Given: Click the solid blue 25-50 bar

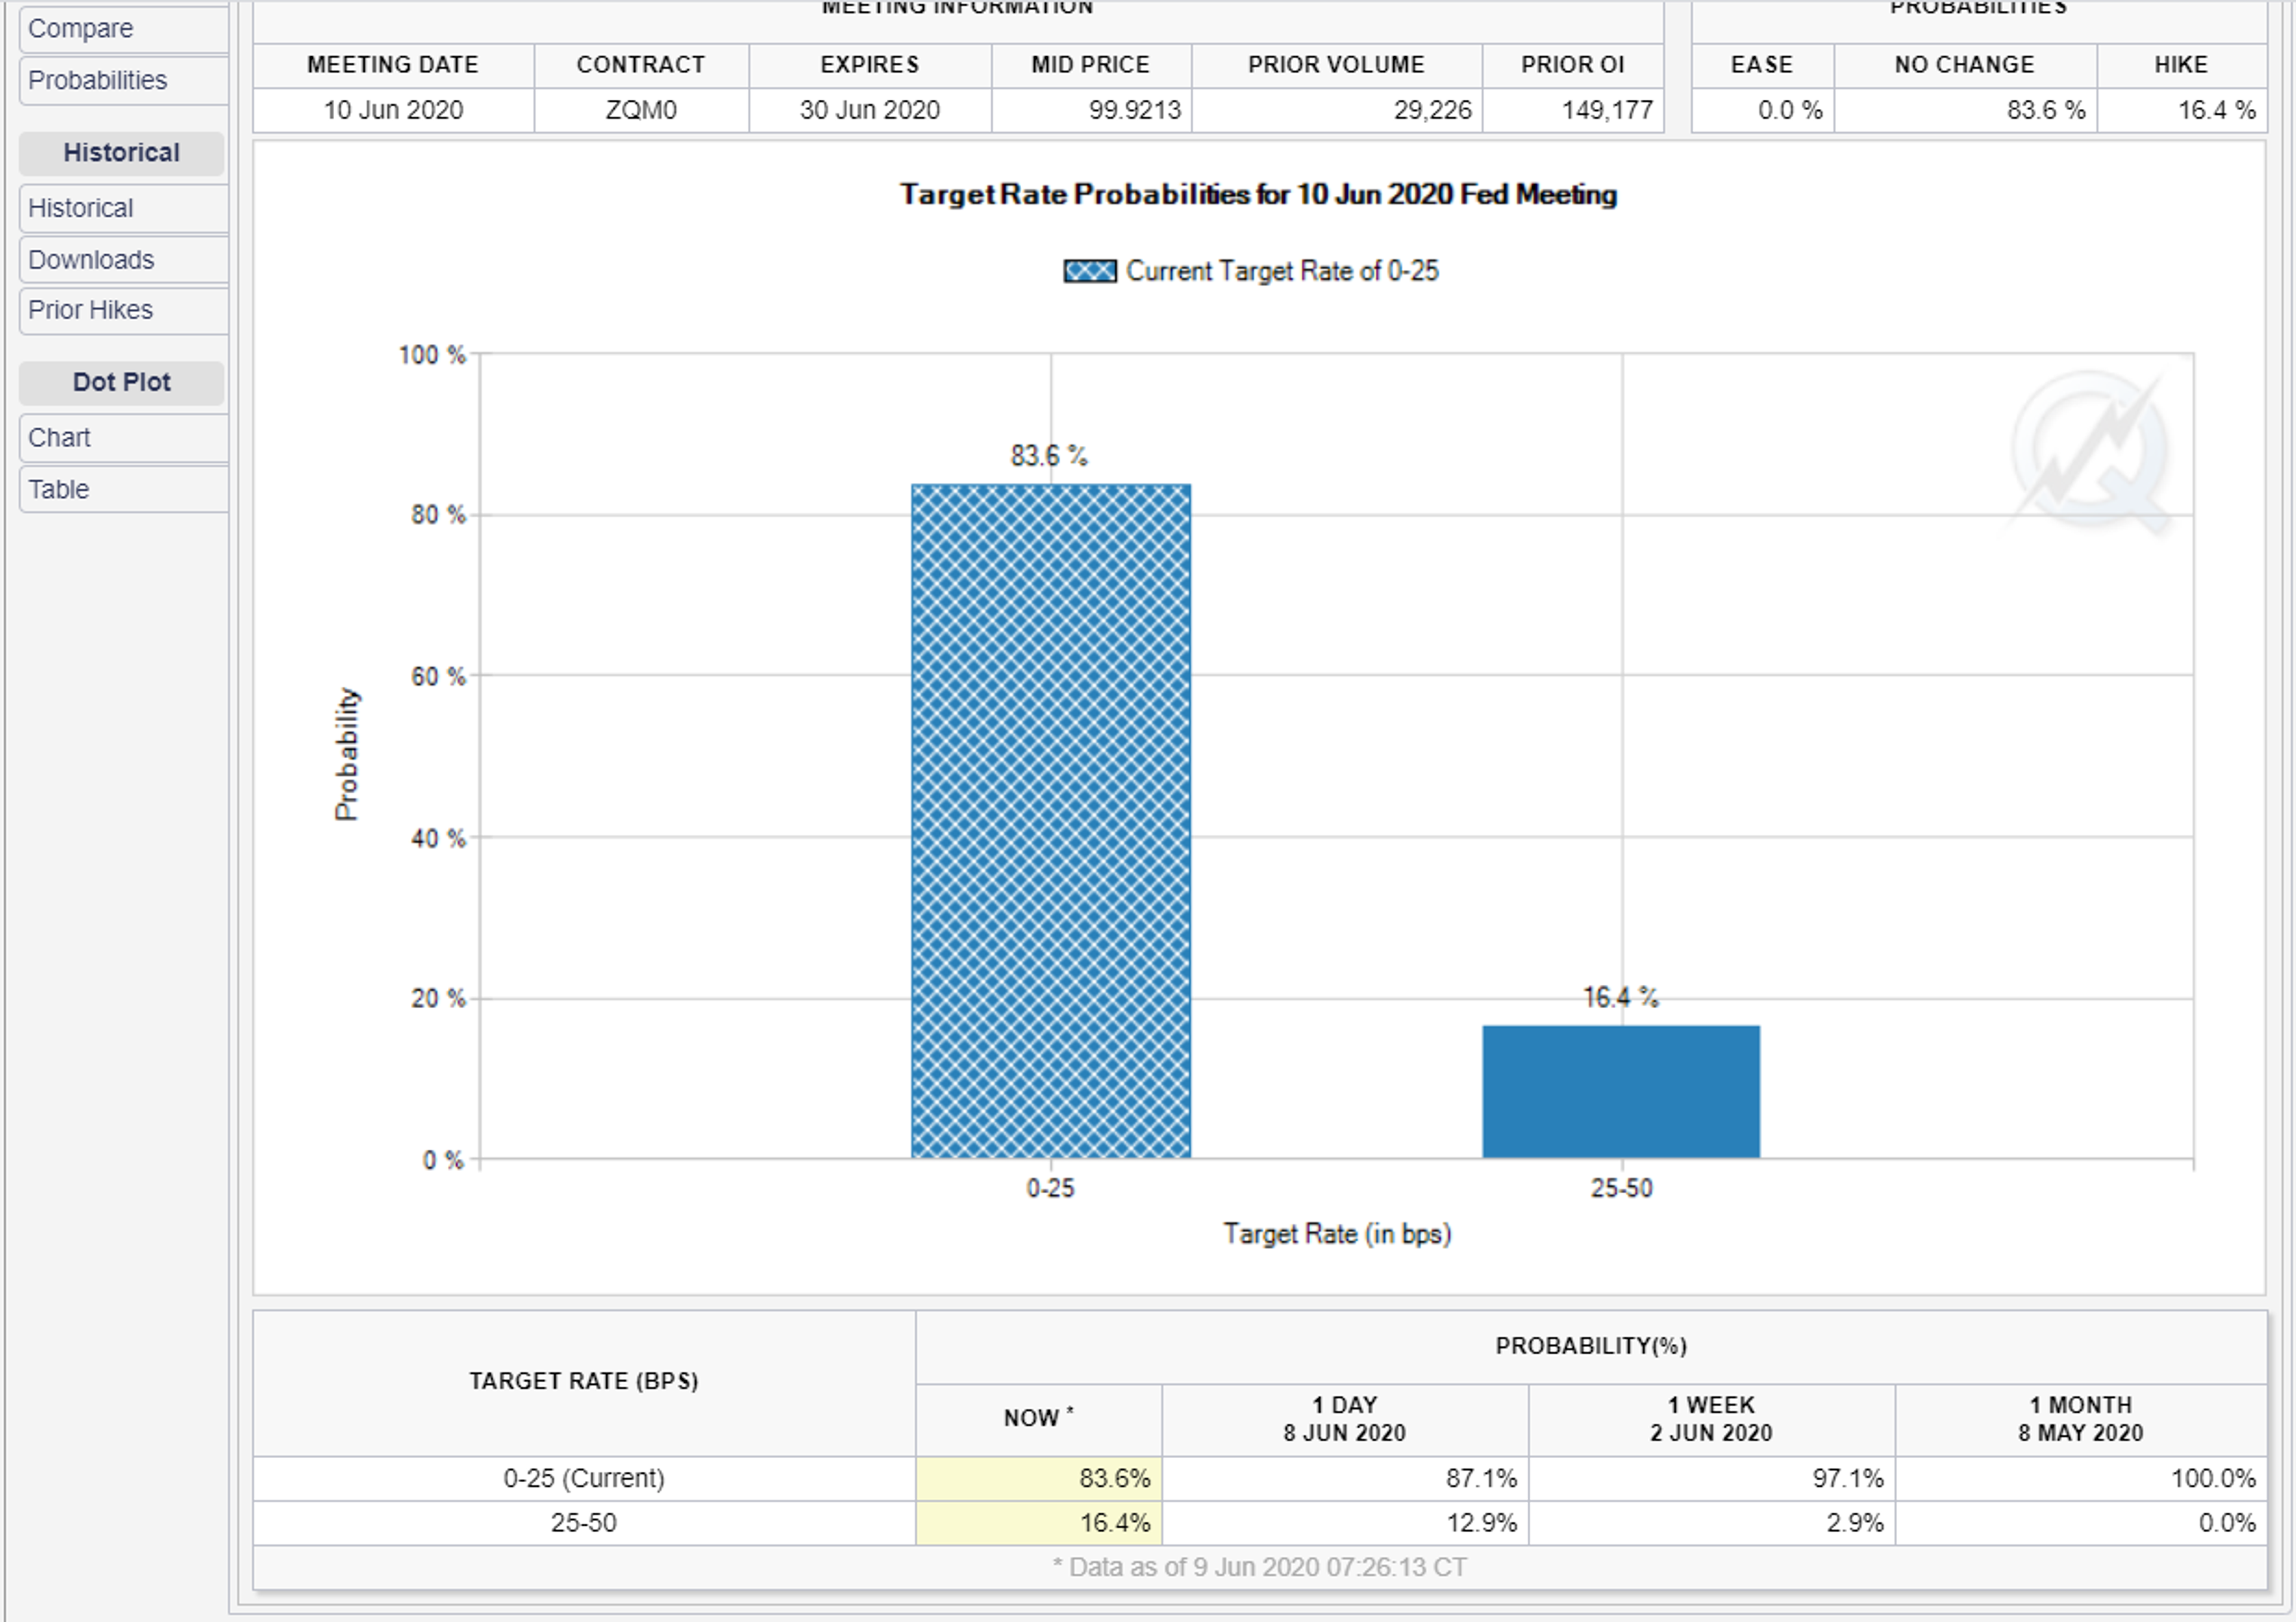Looking at the screenshot, I should [x=1621, y=1092].
